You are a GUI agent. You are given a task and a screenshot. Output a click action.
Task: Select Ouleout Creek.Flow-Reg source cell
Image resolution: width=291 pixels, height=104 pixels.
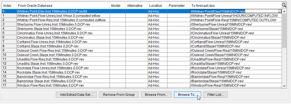tap(63, 51)
